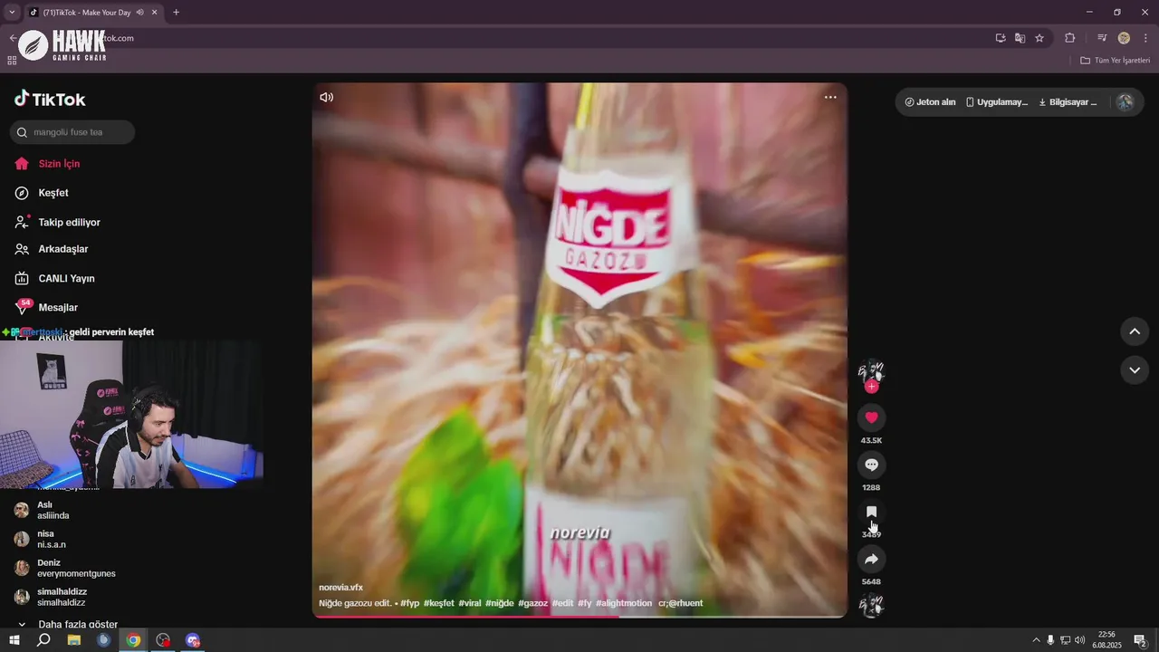Follow creator with red plus badge

871,387
